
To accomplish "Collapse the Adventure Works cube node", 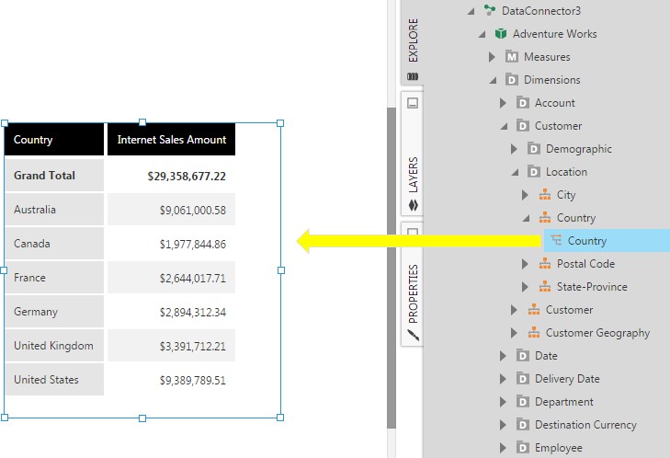I will click(x=482, y=34).
